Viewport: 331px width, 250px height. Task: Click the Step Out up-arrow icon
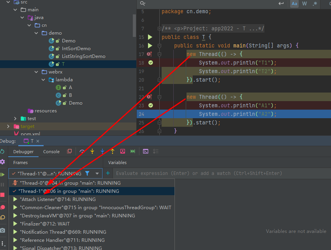113,151
